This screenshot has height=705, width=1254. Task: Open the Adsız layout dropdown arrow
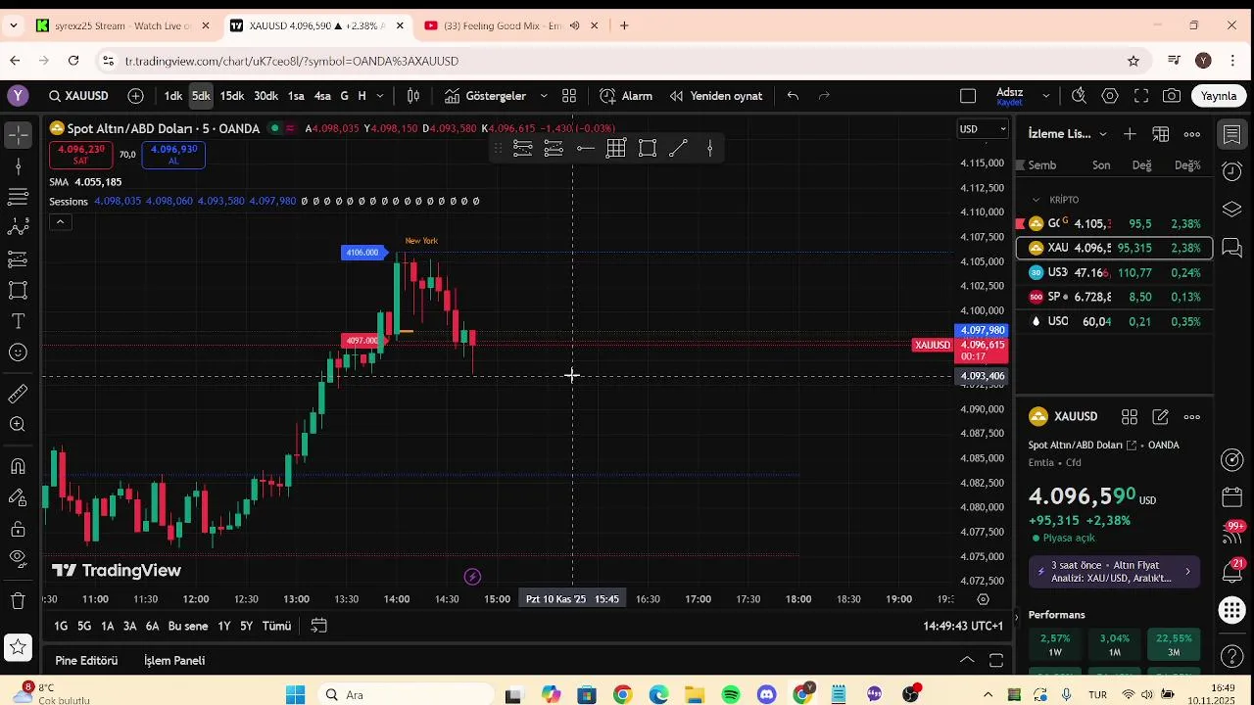click(1045, 96)
